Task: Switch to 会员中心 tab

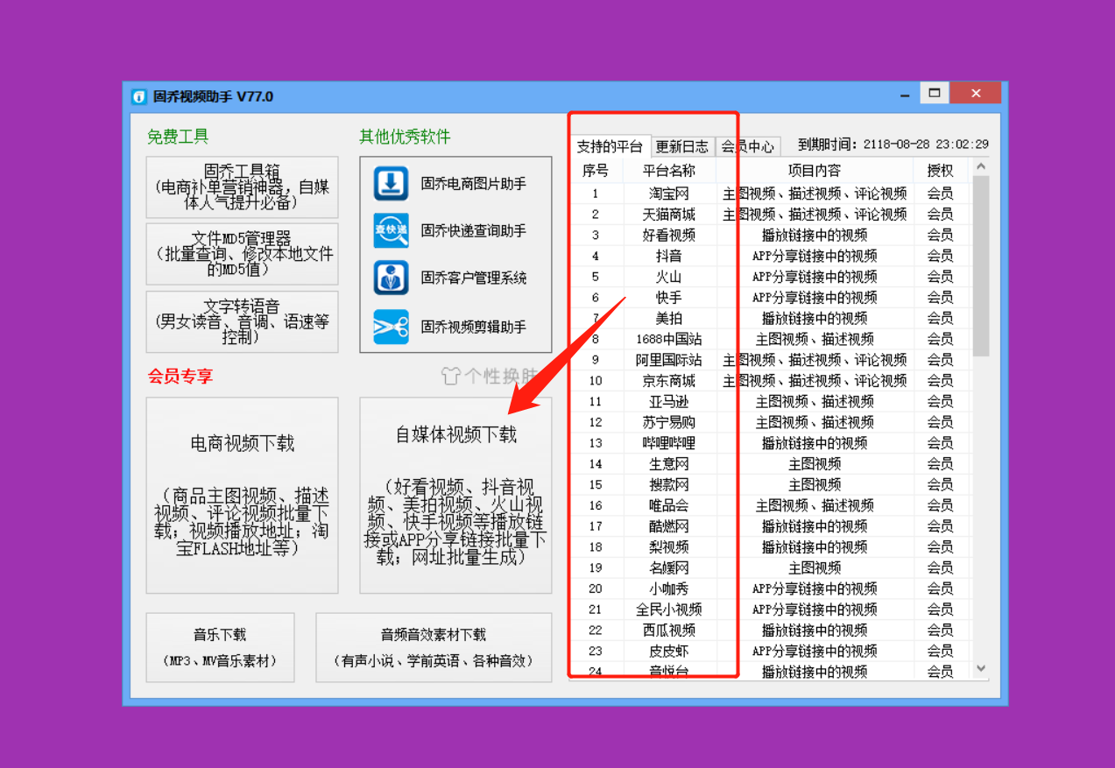Action: click(x=747, y=147)
